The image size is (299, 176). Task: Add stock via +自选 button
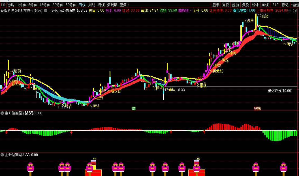tap(295, 5)
